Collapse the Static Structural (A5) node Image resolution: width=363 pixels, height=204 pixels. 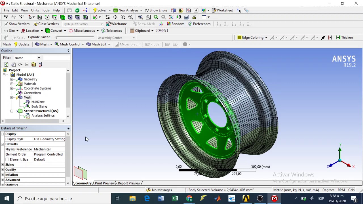12,111
